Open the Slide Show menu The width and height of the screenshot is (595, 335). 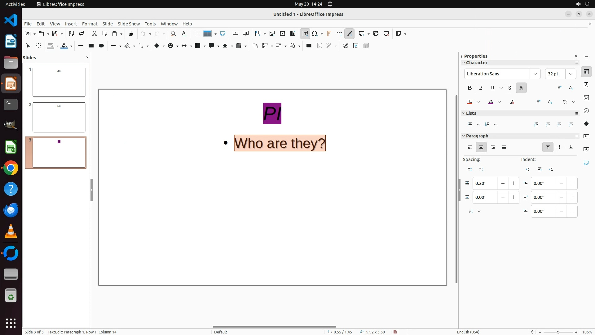click(x=129, y=24)
